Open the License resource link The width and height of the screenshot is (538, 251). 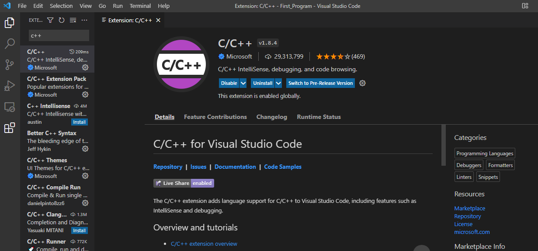(x=463, y=224)
